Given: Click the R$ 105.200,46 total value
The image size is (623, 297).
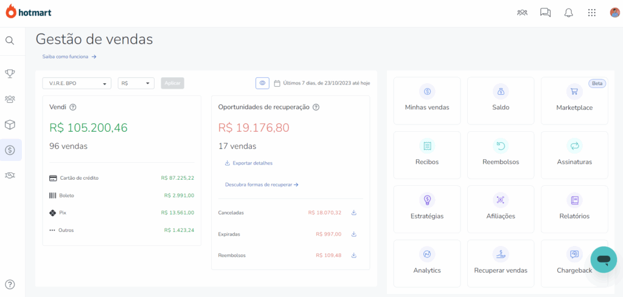Looking at the screenshot, I should 89,128.
